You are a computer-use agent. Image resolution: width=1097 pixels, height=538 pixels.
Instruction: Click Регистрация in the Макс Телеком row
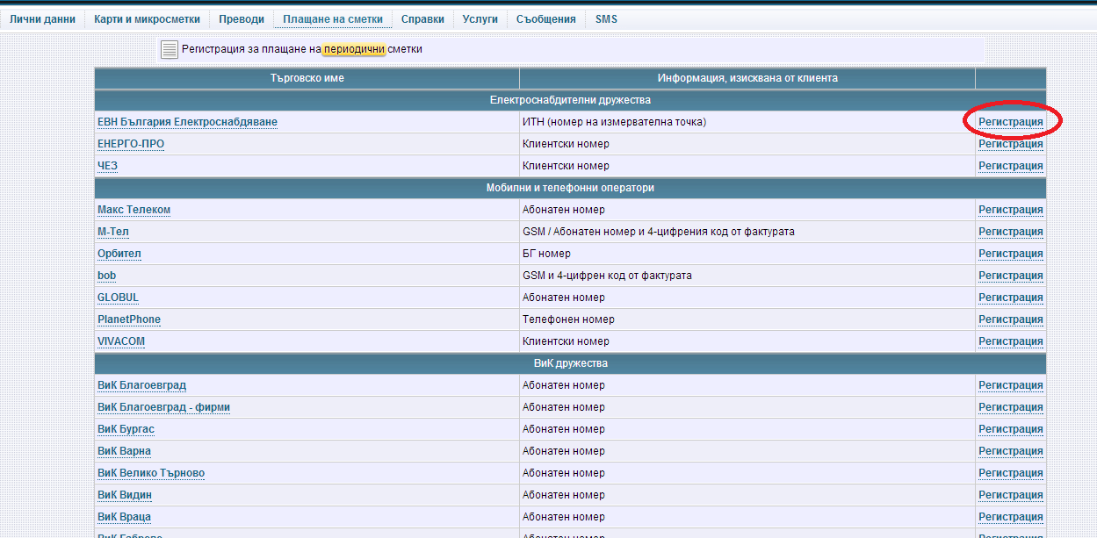click(x=1011, y=210)
